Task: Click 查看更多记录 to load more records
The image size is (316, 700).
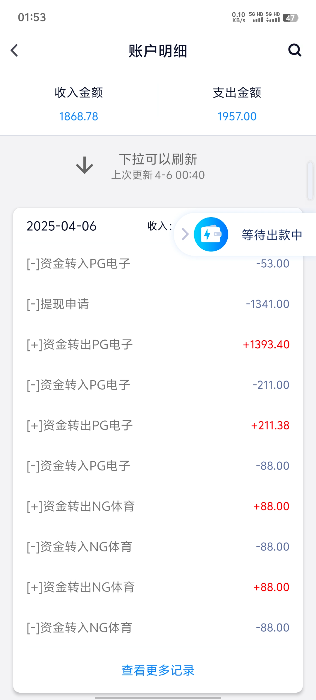Action: pyautogui.click(x=158, y=670)
